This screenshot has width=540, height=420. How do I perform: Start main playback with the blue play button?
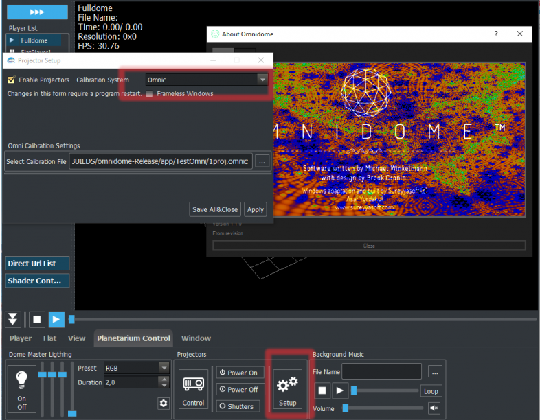56,320
